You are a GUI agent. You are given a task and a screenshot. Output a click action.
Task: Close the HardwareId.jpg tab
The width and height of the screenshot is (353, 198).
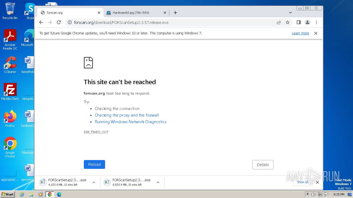165,13
